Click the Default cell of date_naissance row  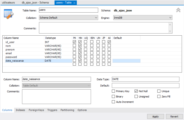(127, 61)
